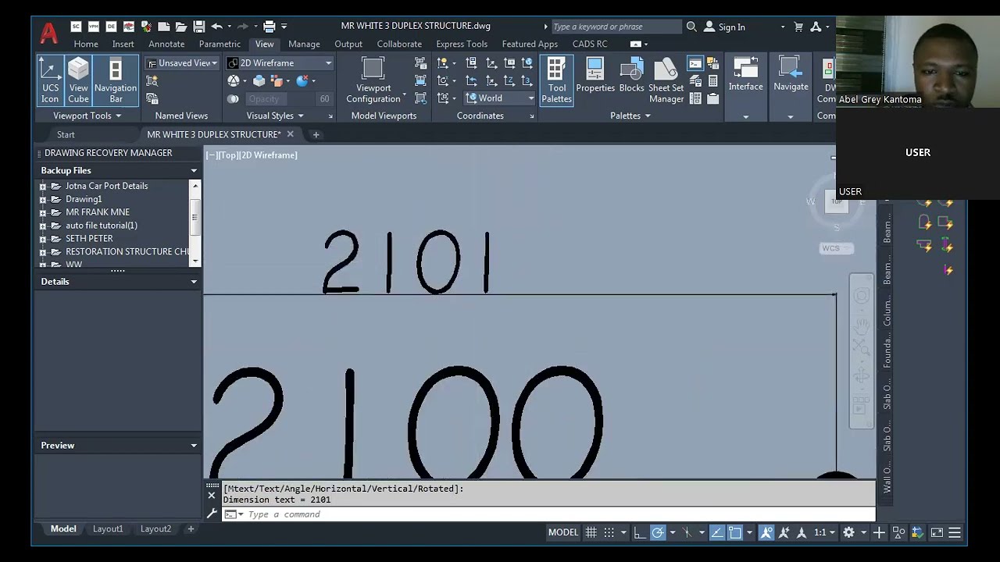Screen dimensions: 1000x562
Task: Expand the Navigate panel button
Action: [x=791, y=88]
